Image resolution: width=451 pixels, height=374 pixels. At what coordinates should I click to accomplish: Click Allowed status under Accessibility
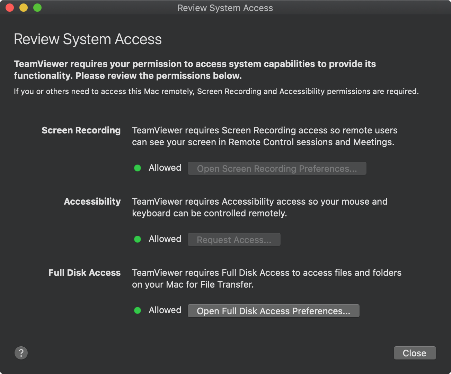[x=165, y=239]
